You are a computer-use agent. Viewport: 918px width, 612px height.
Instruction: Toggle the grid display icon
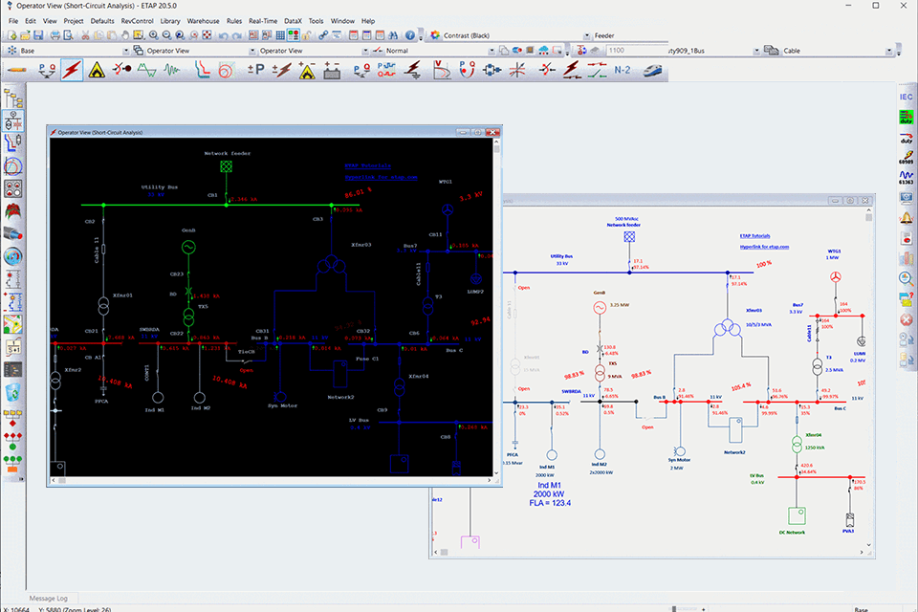(280, 35)
